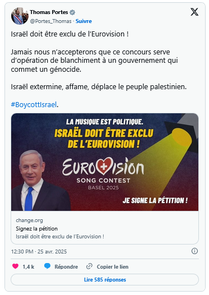Click the Eurovision heart logo in the image

pyautogui.click(x=104, y=166)
